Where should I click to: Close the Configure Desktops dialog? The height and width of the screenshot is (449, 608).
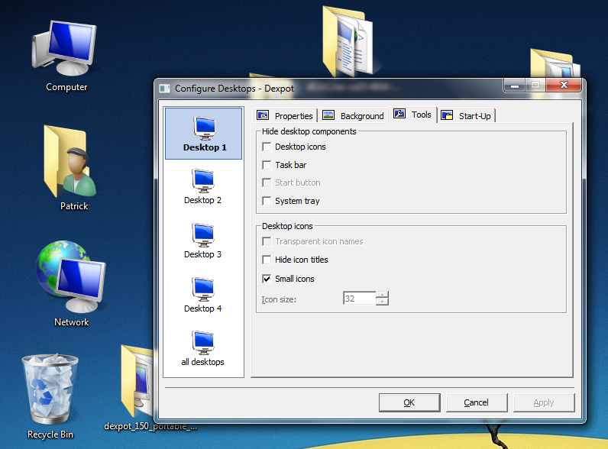click(564, 85)
